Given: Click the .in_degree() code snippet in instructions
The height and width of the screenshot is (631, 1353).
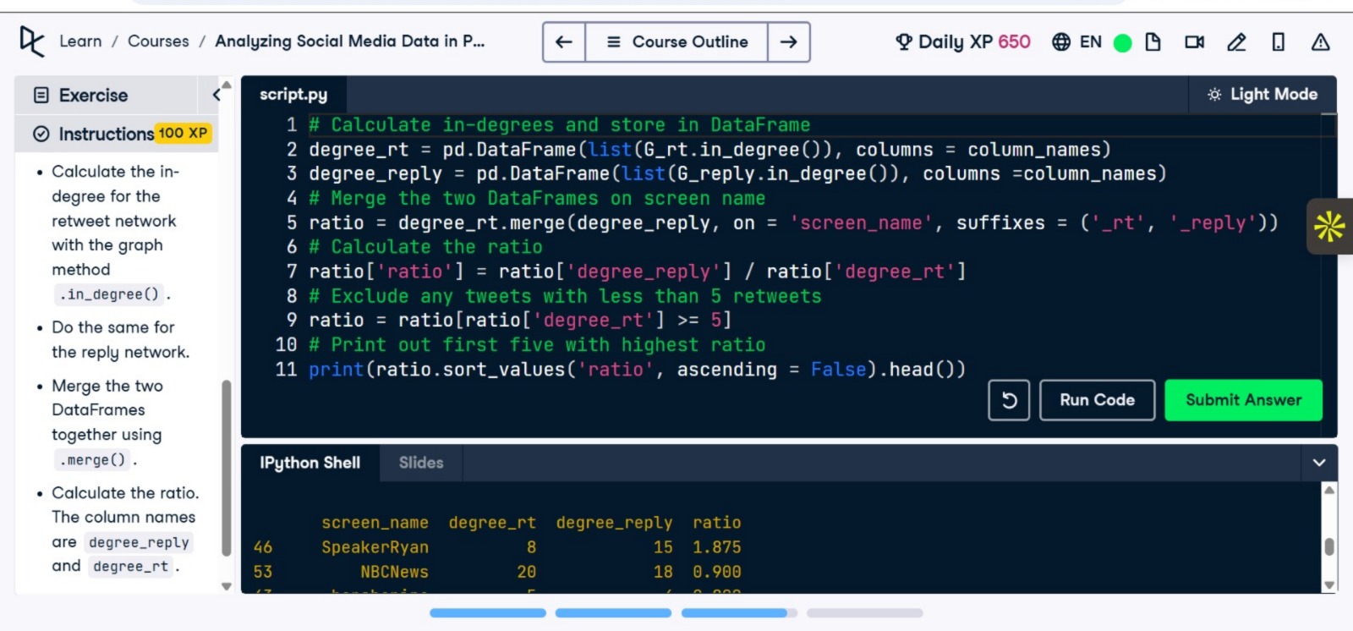Looking at the screenshot, I should [109, 294].
